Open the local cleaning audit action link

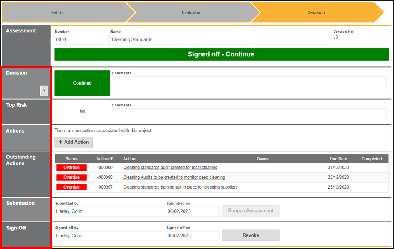click(x=170, y=168)
